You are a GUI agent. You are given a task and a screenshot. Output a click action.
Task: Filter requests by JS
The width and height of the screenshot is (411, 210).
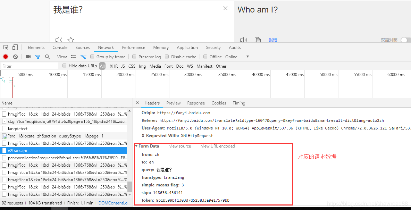[123, 66]
